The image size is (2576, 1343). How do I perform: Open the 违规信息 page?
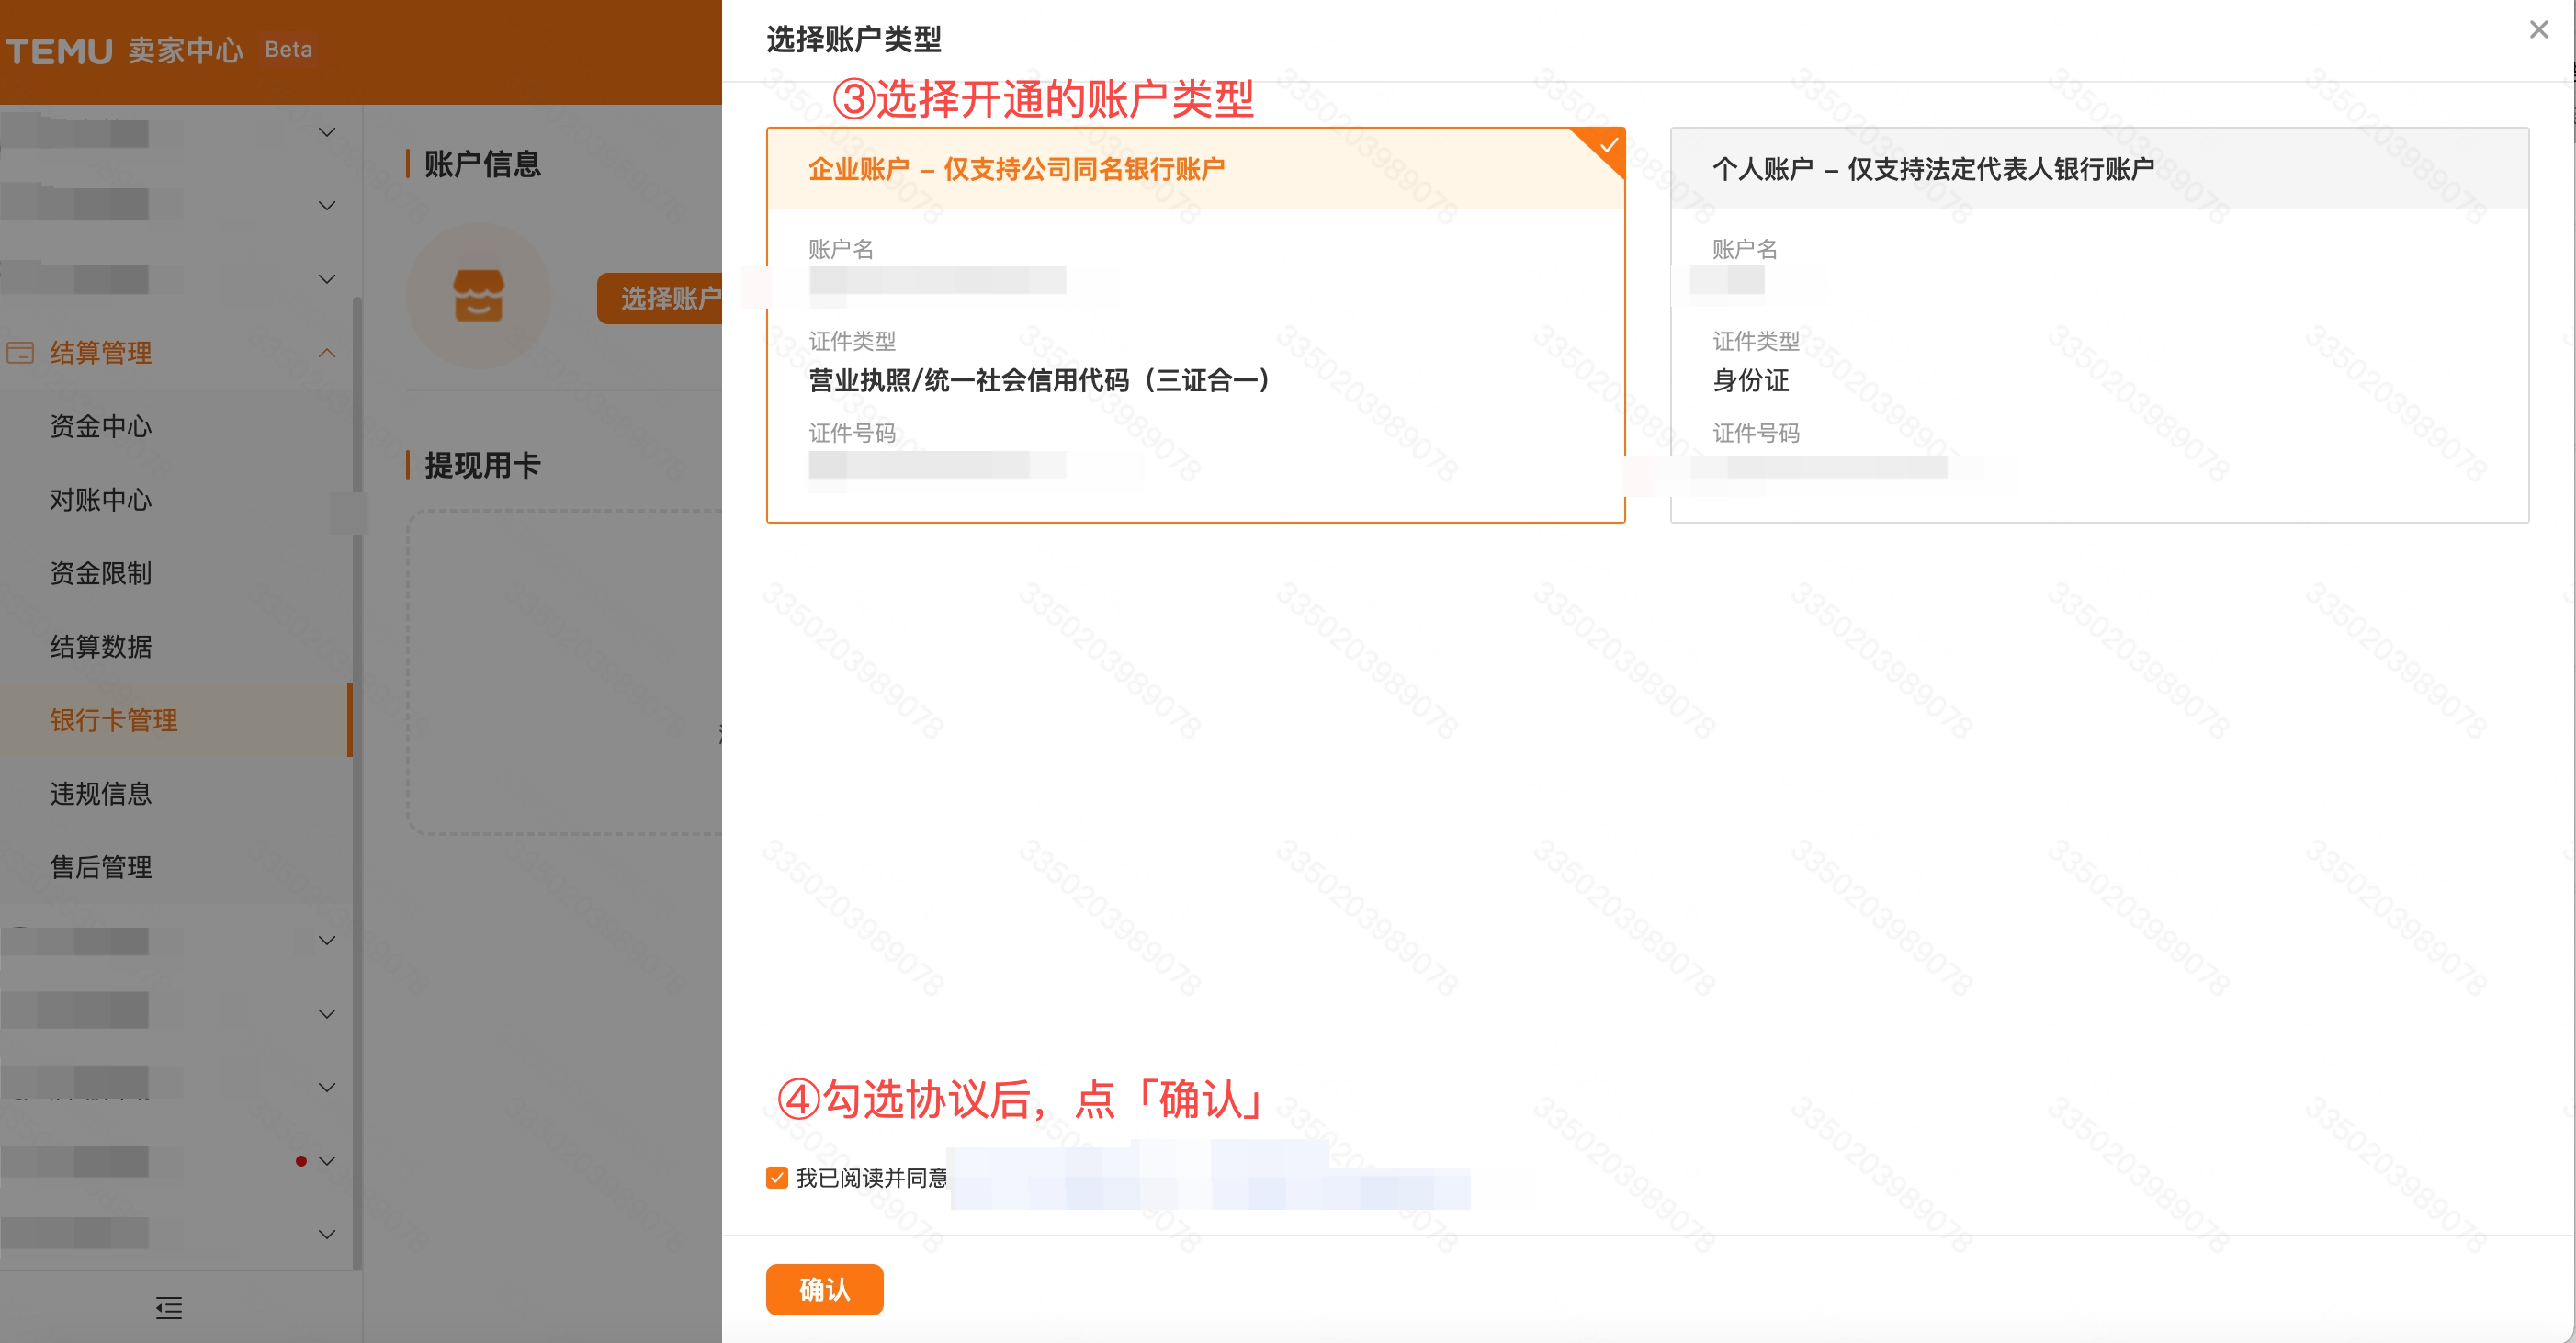101,794
